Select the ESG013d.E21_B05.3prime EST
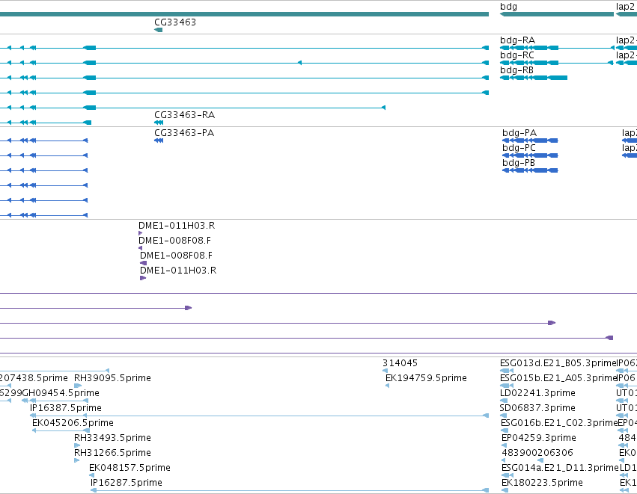The height and width of the screenshot is (494, 637). 507,370
